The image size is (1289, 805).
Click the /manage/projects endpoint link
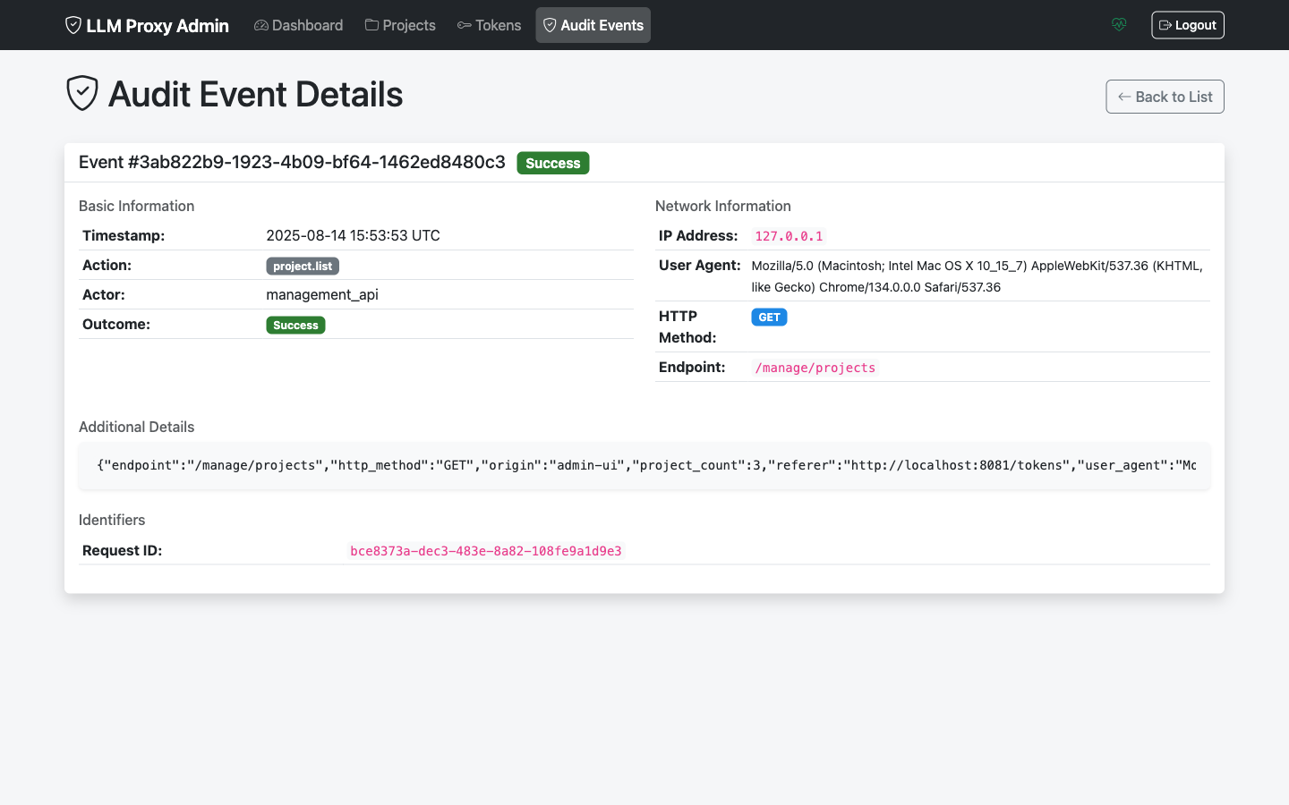[x=815, y=367]
